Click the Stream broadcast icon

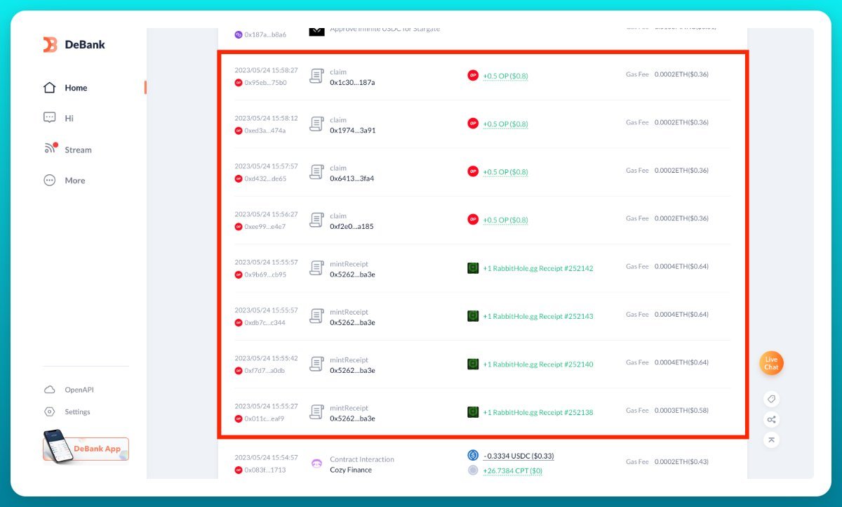coord(50,149)
